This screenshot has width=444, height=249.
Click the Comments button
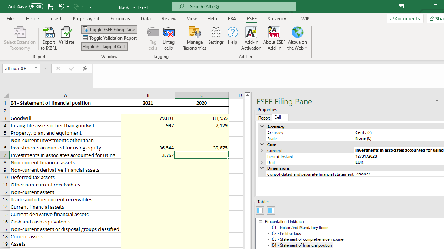[405, 18]
